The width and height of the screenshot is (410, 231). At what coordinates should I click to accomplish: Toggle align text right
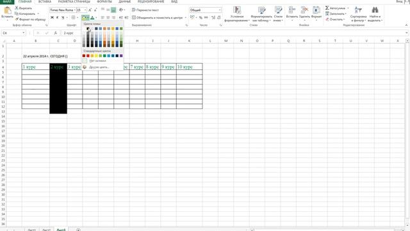coord(113,17)
